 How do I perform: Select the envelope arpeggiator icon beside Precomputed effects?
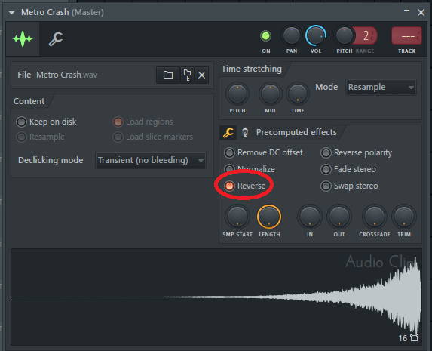point(245,132)
